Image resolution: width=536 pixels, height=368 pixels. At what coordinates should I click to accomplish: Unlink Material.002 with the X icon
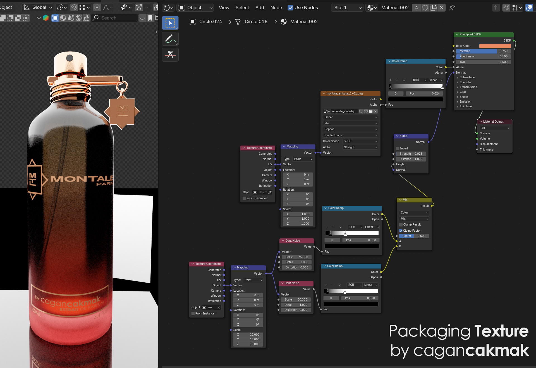pos(442,8)
